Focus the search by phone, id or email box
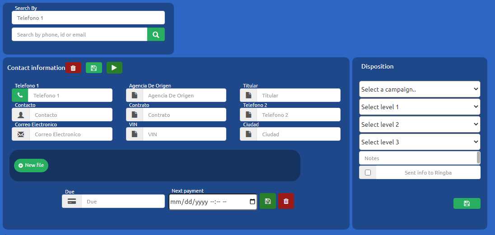 pos(79,34)
